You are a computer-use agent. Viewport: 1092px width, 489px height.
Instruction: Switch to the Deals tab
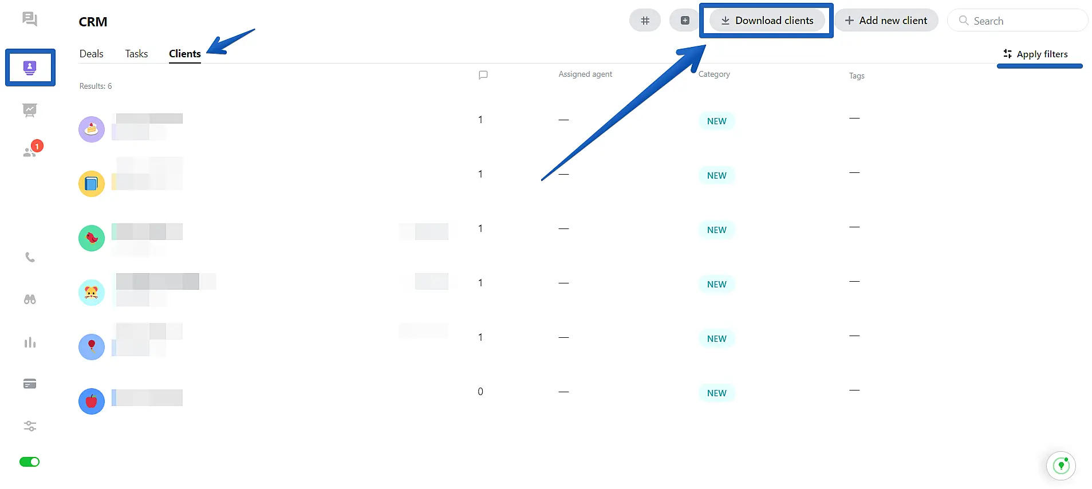(92, 54)
